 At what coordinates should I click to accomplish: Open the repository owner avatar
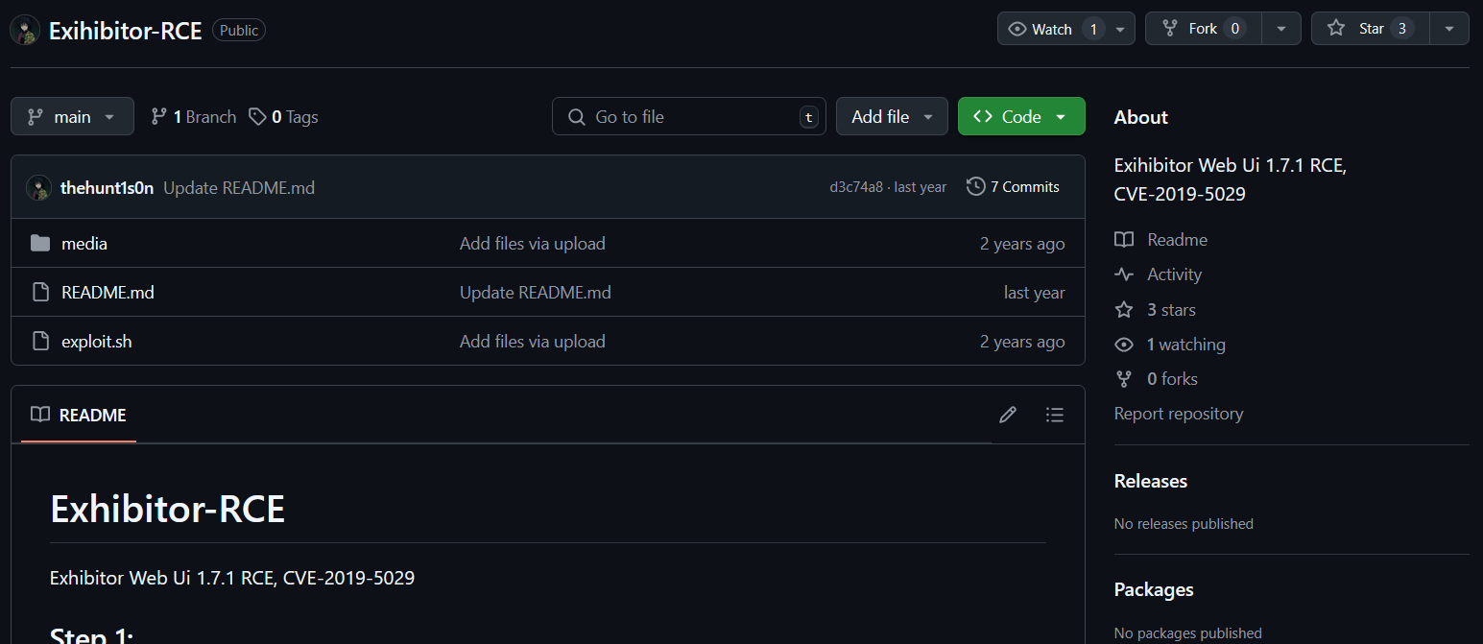tap(25, 30)
